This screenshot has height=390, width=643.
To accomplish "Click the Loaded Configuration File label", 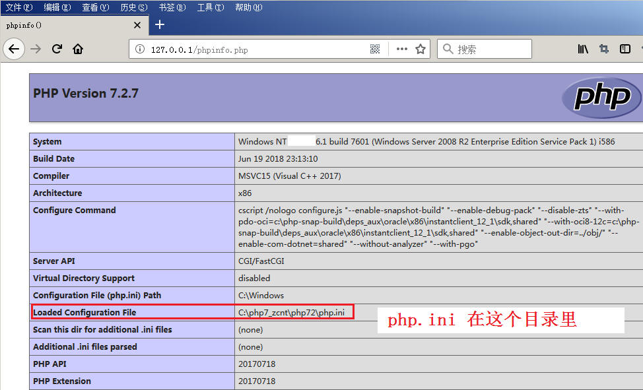I will pos(85,313).
